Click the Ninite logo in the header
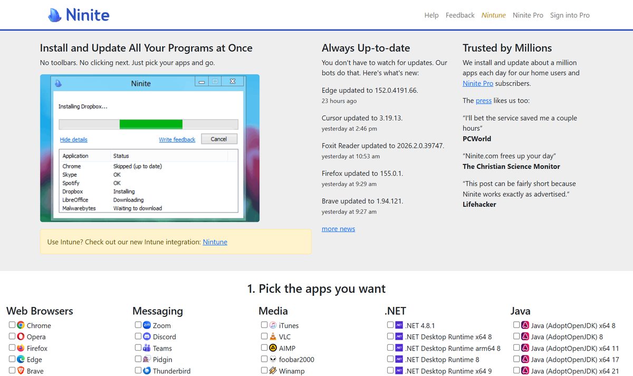Image resolution: width=633 pixels, height=376 pixels. pos(79,15)
